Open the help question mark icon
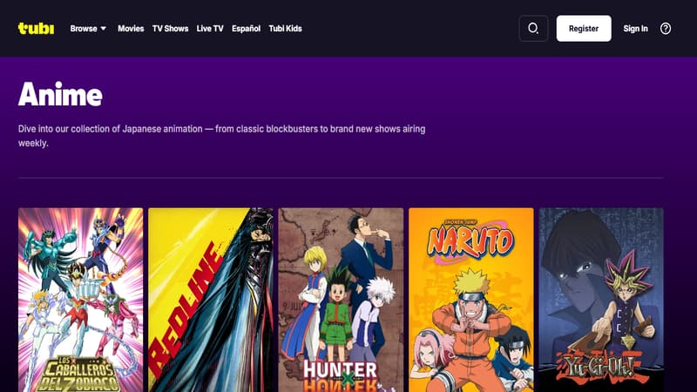This screenshot has height=392, width=697. coord(666,29)
